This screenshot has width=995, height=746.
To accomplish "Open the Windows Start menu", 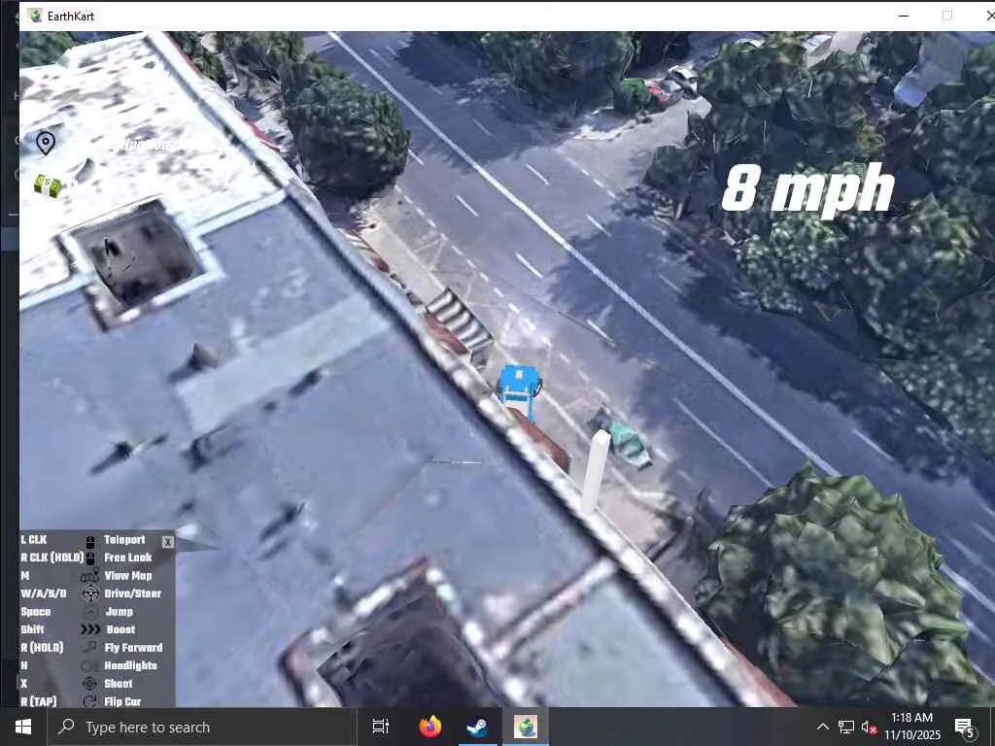I will (x=23, y=727).
